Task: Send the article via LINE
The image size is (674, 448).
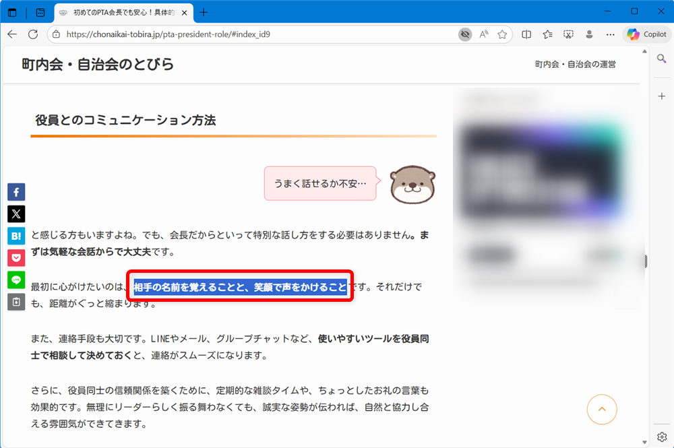Action: coord(16,280)
